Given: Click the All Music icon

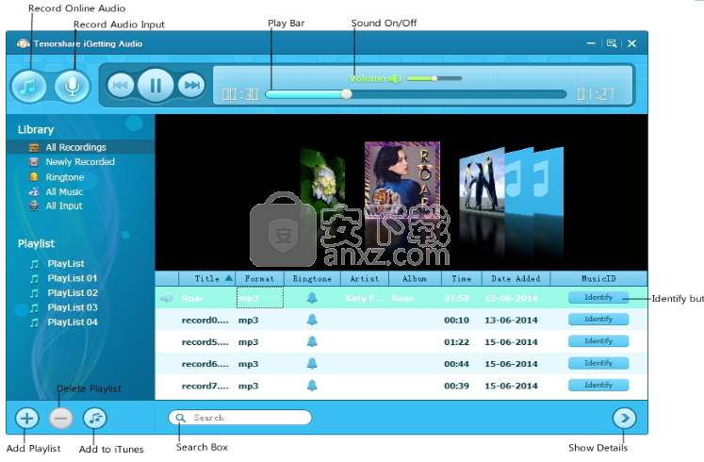Looking at the screenshot, I should [34, 191].
